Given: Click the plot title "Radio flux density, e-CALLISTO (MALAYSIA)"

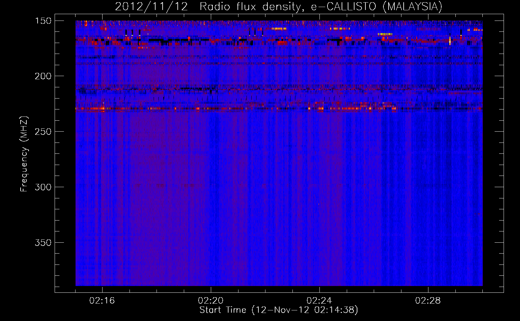Looking at the screenshot, I should pyautogui.click(x=321, y=7).
